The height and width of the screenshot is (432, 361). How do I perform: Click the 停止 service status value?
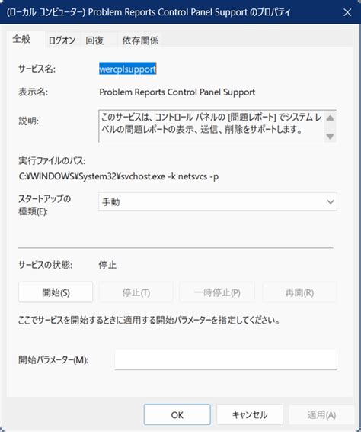coord(107,265)
